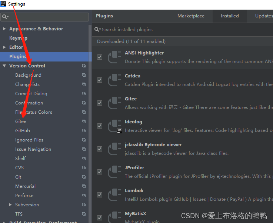Open the Updates tab
The width and height of the screenshot is (273, 223).
(264, 16)
